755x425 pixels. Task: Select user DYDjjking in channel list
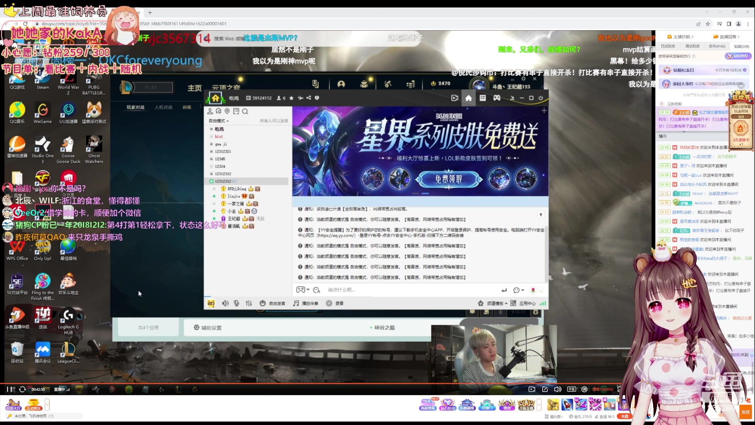click(237, 189)
